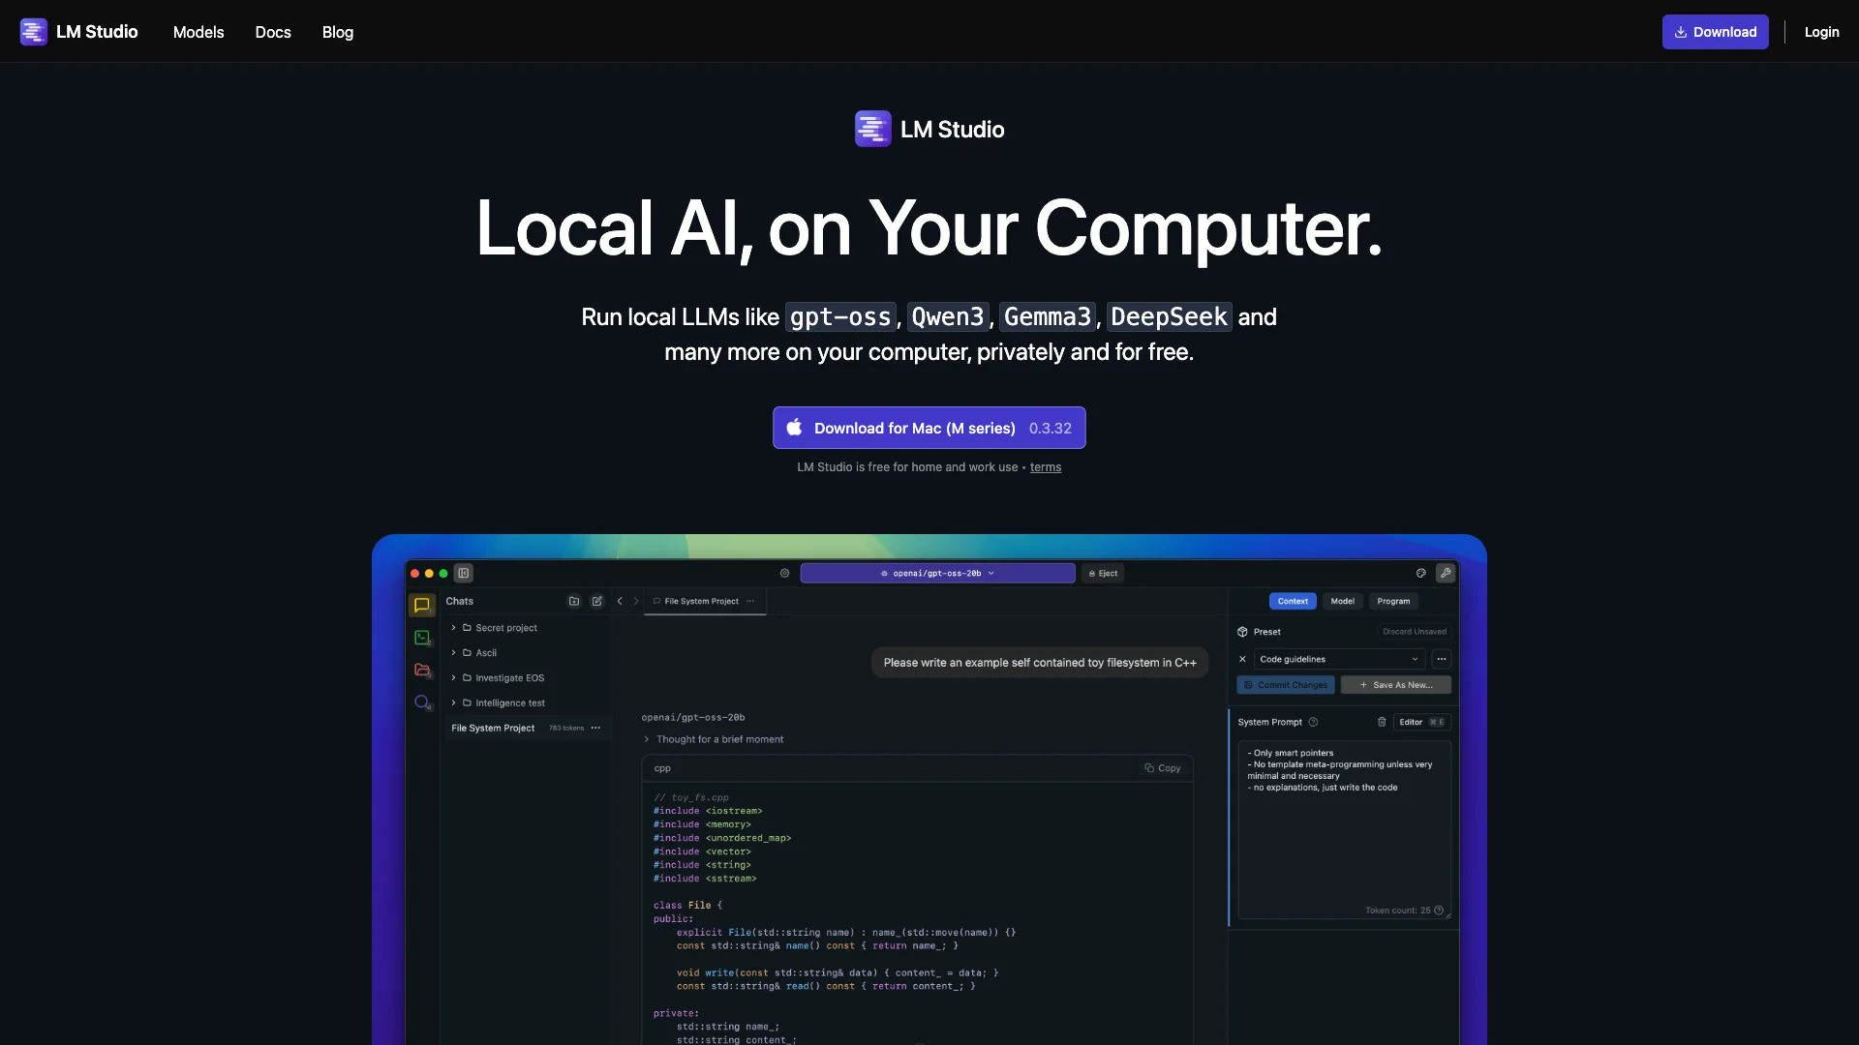Click Copy on the cpp code block

pos(1162,768)
